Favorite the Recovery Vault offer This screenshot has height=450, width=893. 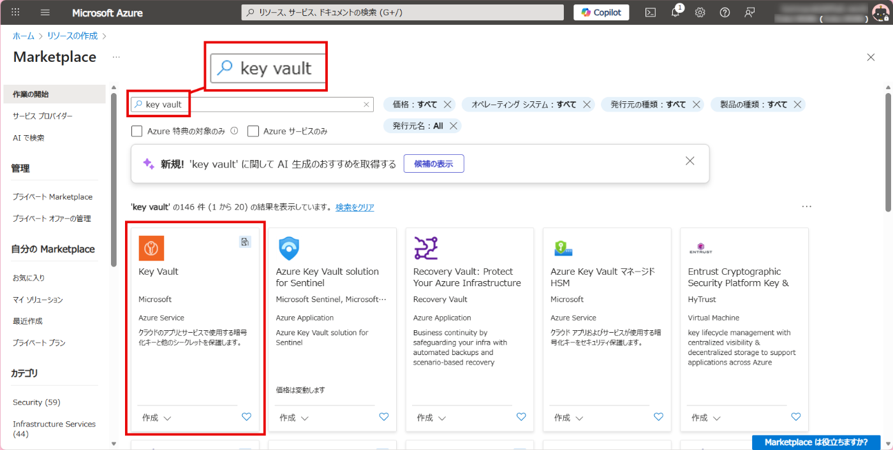(x=521, y=417)
